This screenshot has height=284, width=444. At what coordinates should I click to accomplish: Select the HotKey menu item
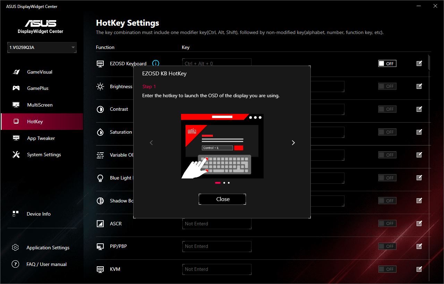click(x=42, y=122)
